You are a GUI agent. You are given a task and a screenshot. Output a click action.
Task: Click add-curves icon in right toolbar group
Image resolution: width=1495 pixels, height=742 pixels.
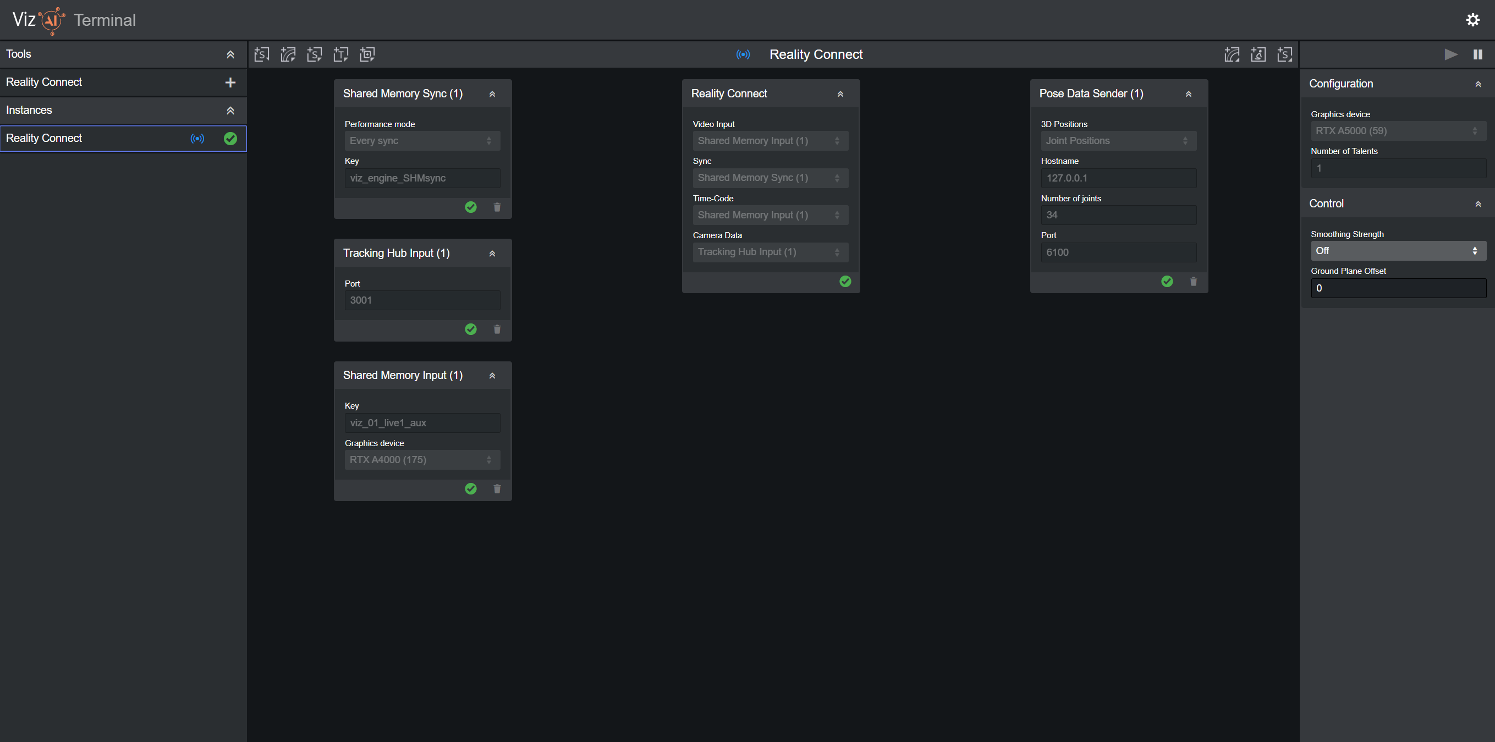1232,54
